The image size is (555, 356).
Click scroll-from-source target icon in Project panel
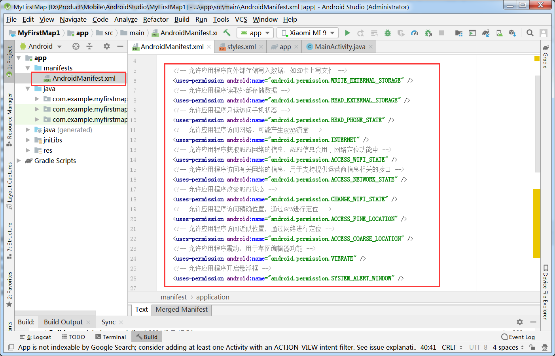coord(76,46)
